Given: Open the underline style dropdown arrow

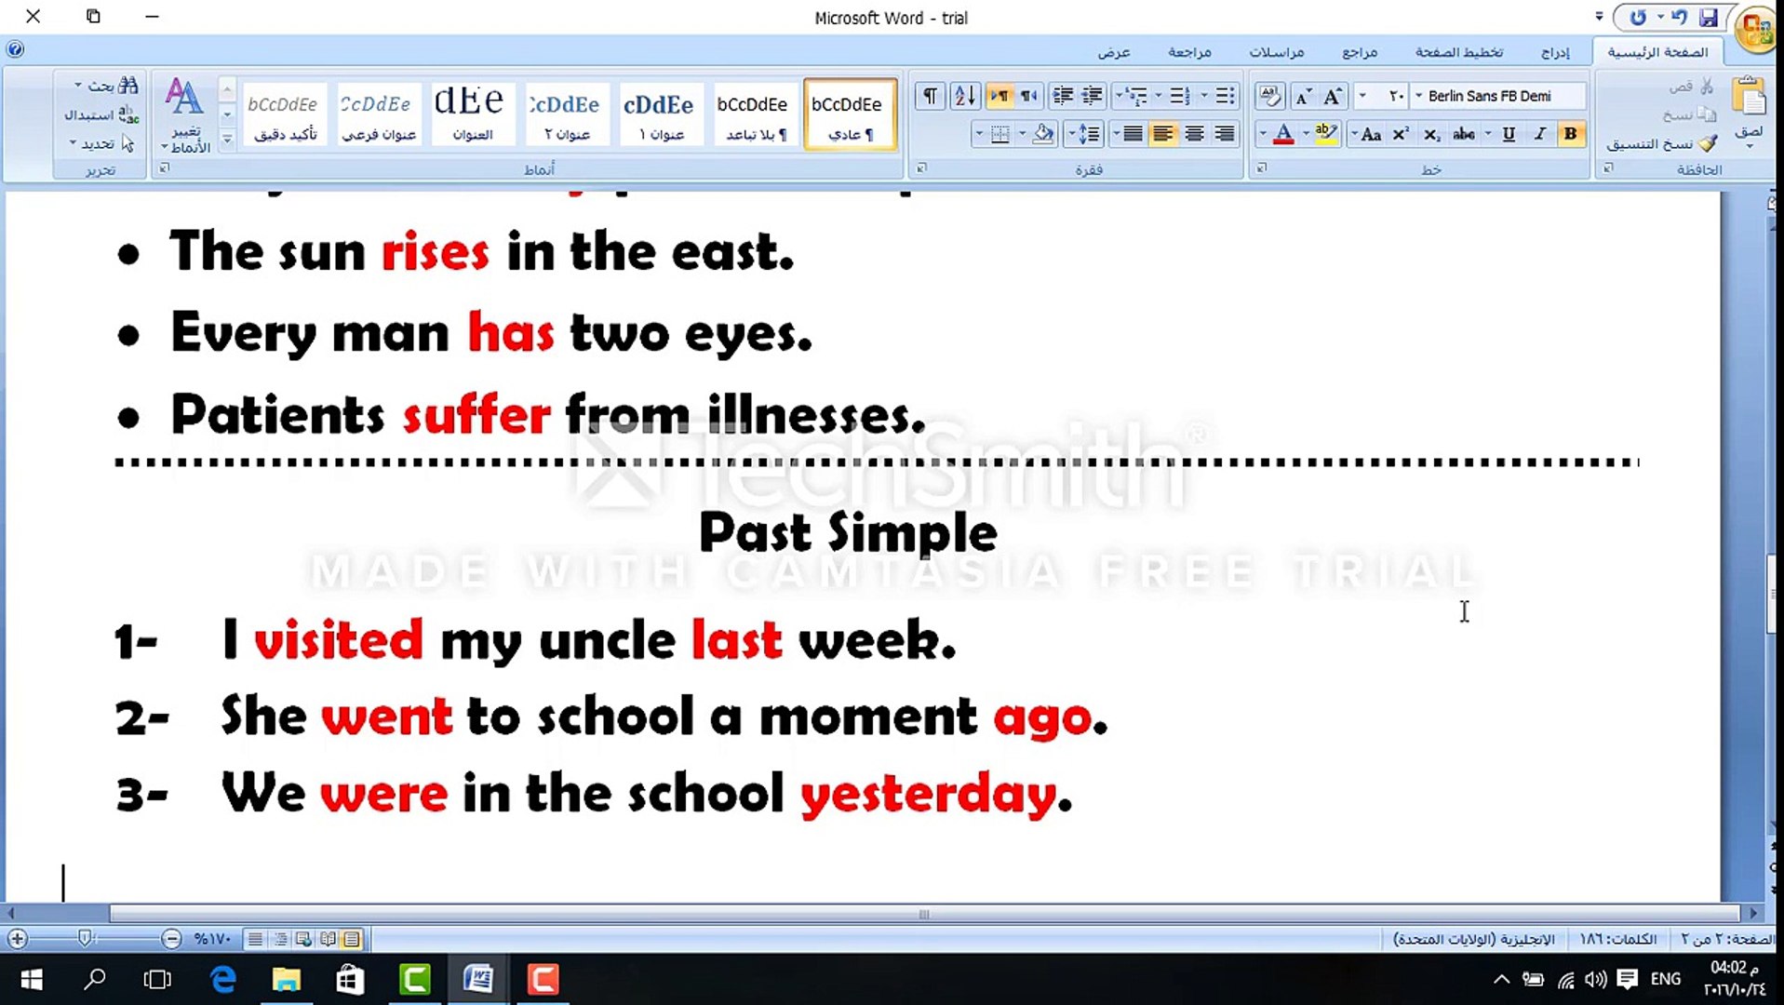Looking at the screenshot, I should click(1488, 134).
